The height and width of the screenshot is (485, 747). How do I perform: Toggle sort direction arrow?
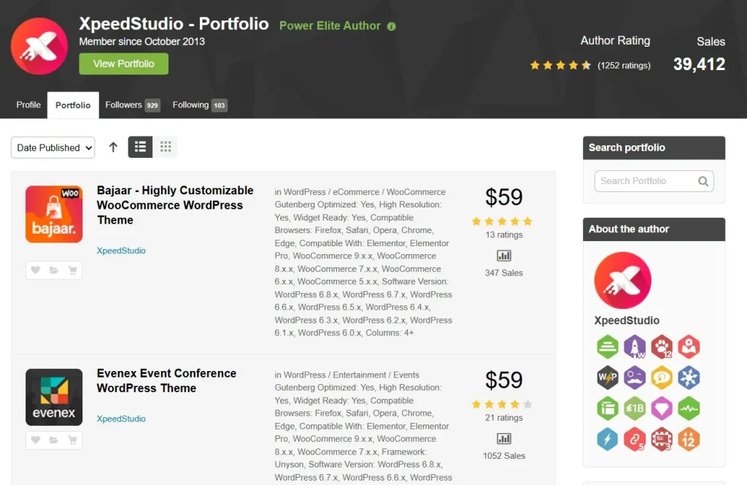click(113, 147)
